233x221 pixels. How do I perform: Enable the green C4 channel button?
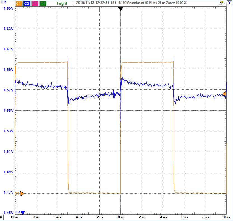click(43, 3)
